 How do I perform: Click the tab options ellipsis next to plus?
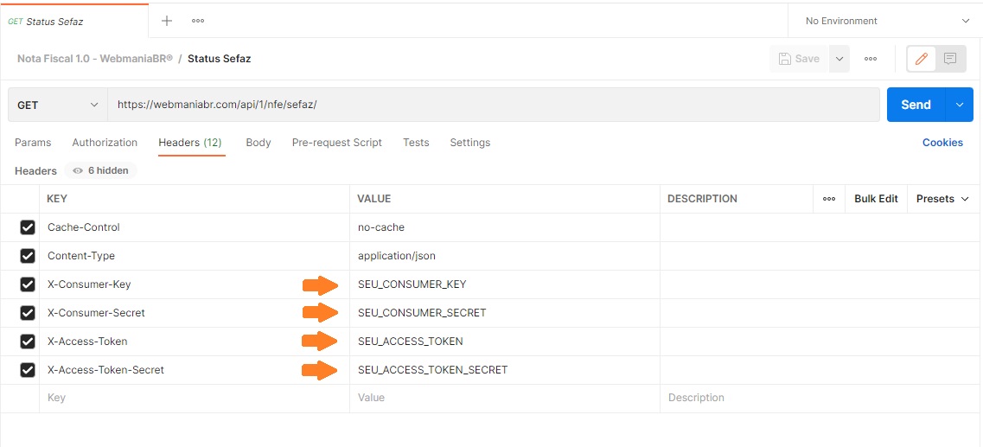(198, 21)
